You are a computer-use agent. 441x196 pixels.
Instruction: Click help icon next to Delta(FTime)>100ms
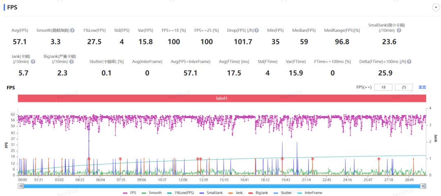coord(409,62)
